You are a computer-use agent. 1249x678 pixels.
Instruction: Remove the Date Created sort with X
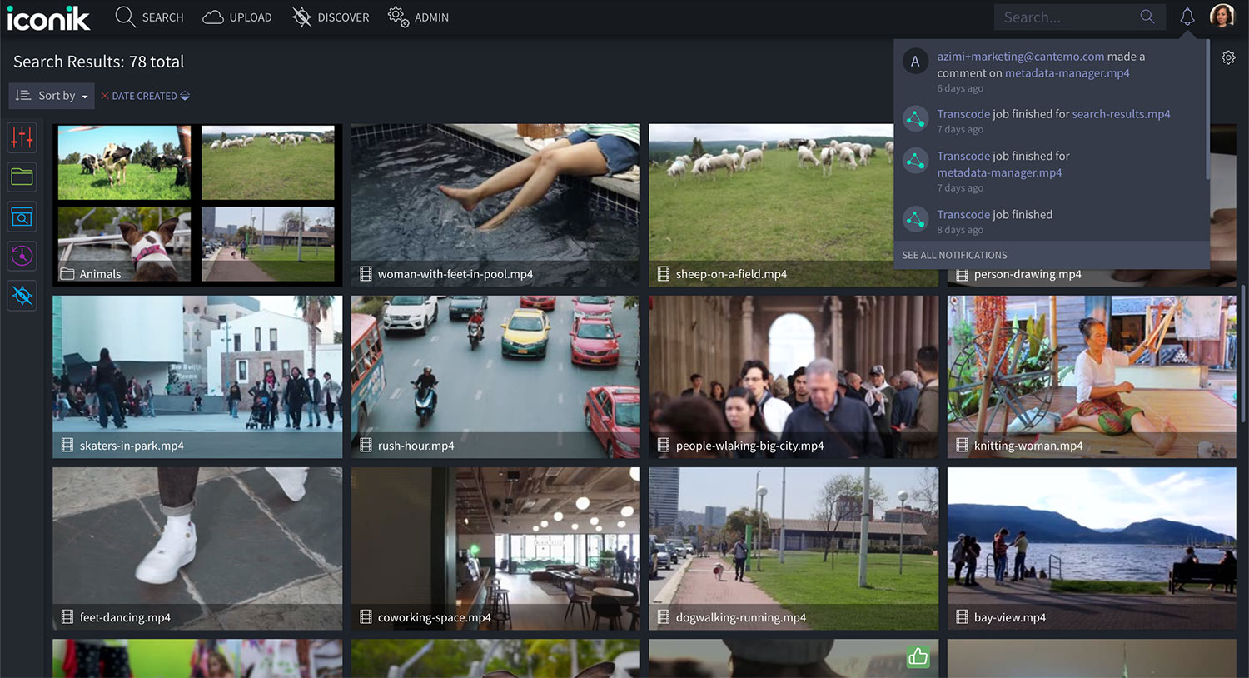coord(105,96)
